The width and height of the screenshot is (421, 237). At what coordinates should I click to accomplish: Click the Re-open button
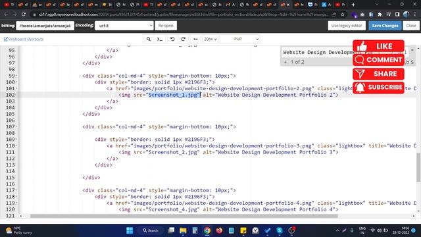coord(166,26)
